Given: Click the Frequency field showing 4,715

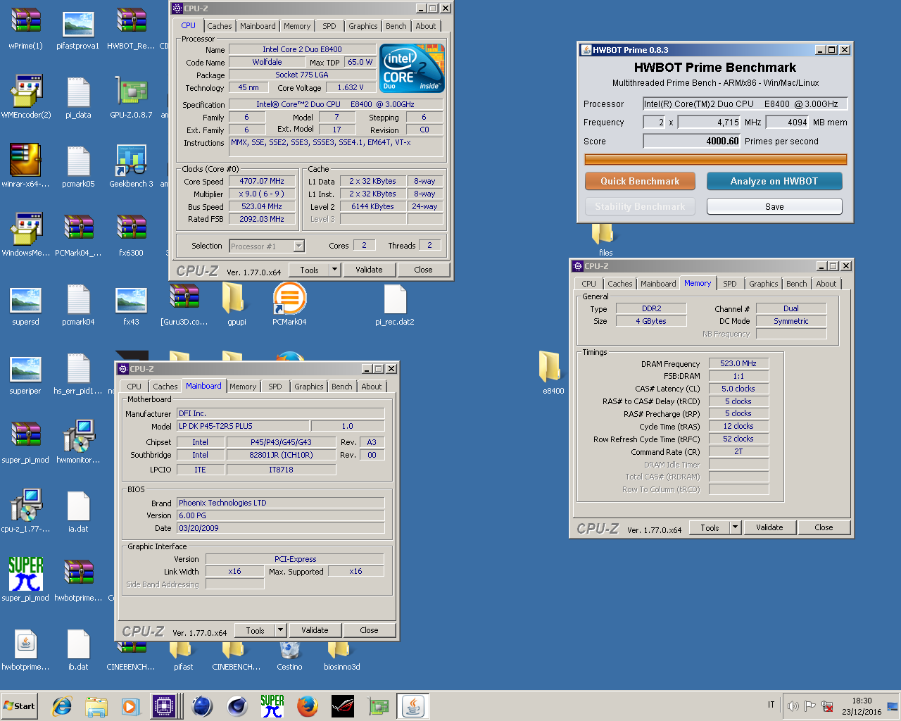Looking at the screenshot, I should pos(709,122).
